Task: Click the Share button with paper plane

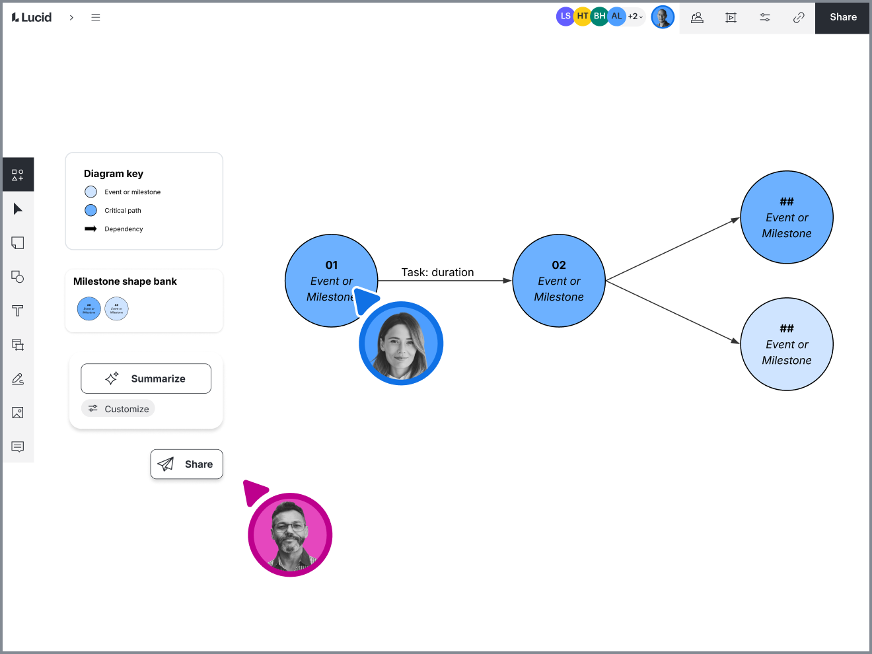Action: (186, 464)
